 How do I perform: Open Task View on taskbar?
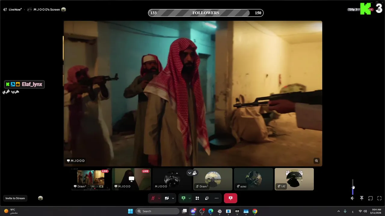click(x=184, y=211)
